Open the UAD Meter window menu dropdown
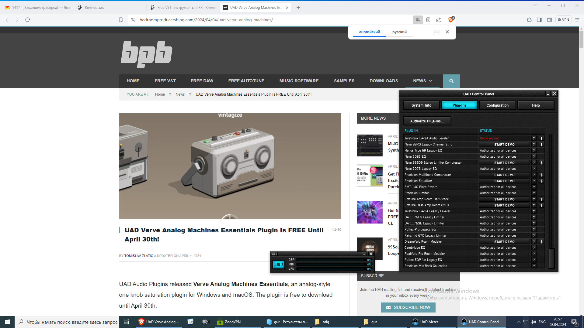The height and width of the screenshot is (328, 584). pos(274,254)
